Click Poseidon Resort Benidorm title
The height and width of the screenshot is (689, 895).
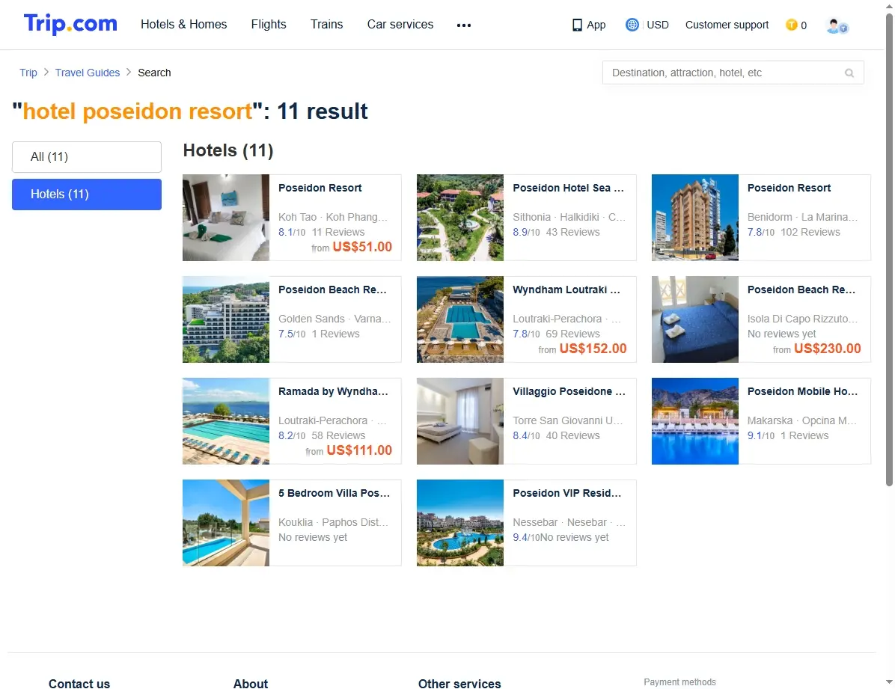click(x=789, y=188)
